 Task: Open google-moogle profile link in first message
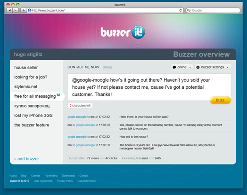[x=77, y=117]
